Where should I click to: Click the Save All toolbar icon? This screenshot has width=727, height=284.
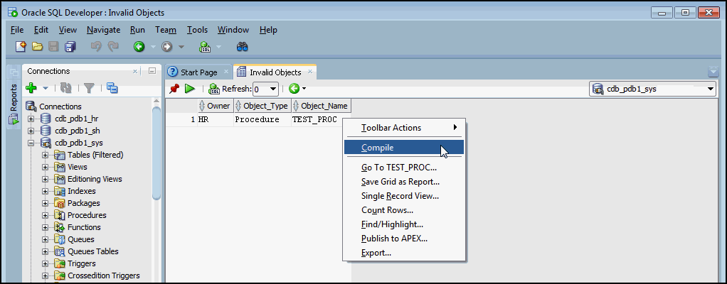point(70,47)
